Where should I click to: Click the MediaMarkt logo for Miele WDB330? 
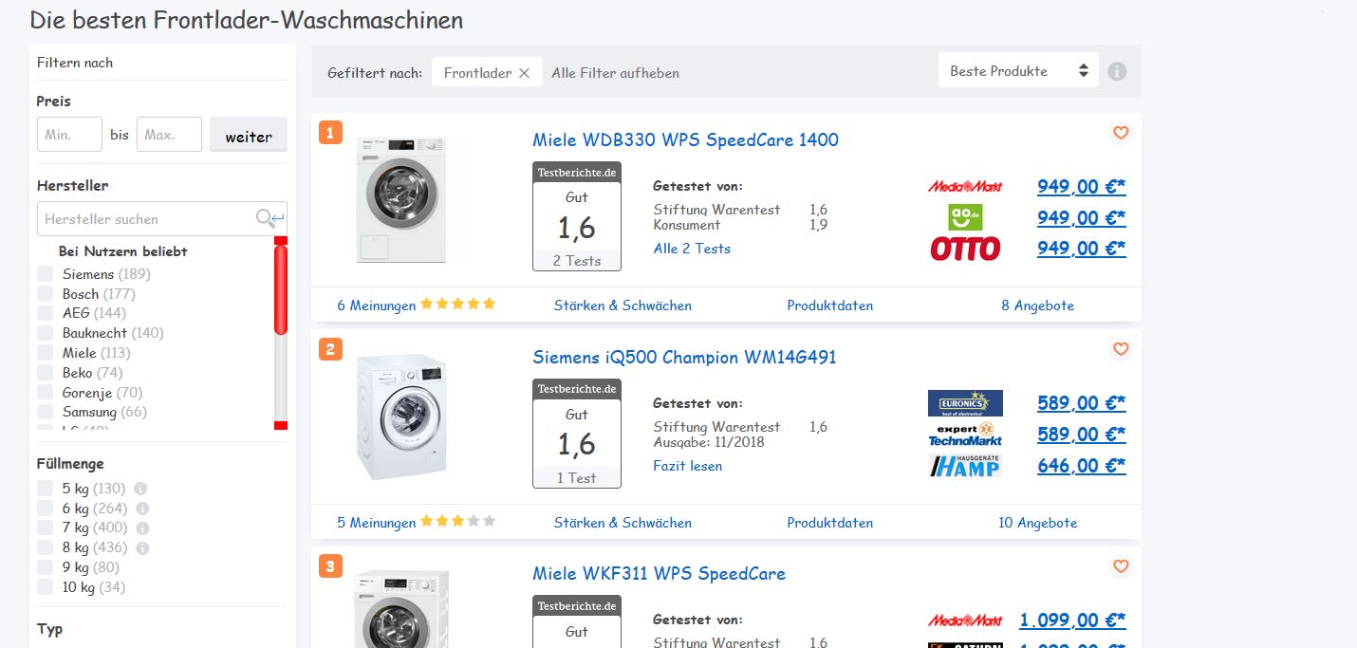(965, 187)
